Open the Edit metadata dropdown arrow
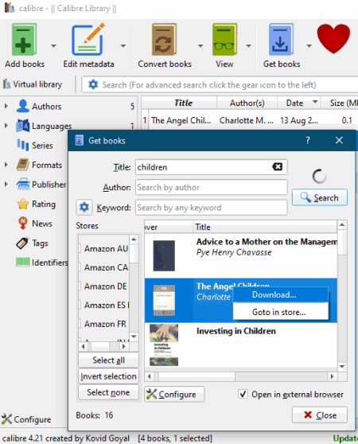 click(123, 45)
